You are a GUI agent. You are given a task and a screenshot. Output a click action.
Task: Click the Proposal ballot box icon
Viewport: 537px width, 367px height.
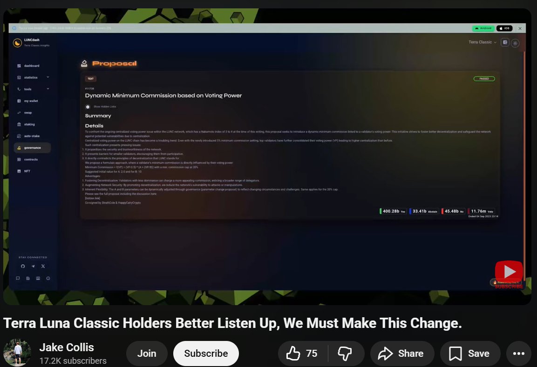point(84,63)
